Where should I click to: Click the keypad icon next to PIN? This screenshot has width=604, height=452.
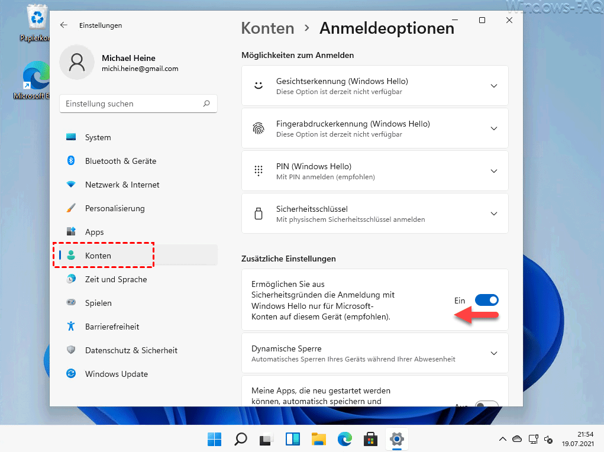click(259, 171)
